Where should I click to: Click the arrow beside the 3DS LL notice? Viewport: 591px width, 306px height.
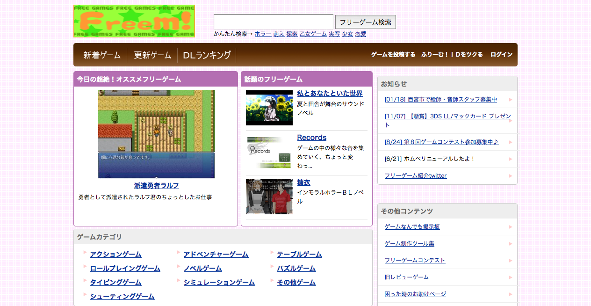tap(511, 121)
